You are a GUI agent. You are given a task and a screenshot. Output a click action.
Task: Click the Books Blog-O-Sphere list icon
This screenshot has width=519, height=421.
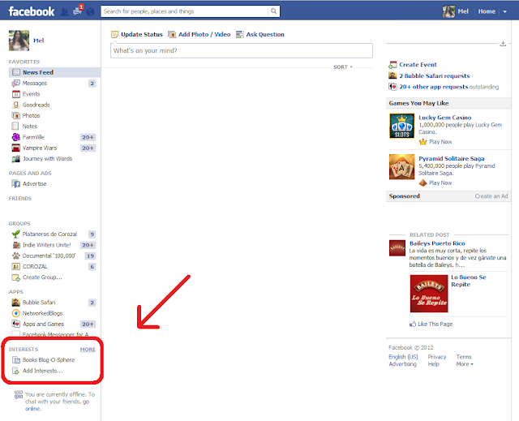pos(16,360)
